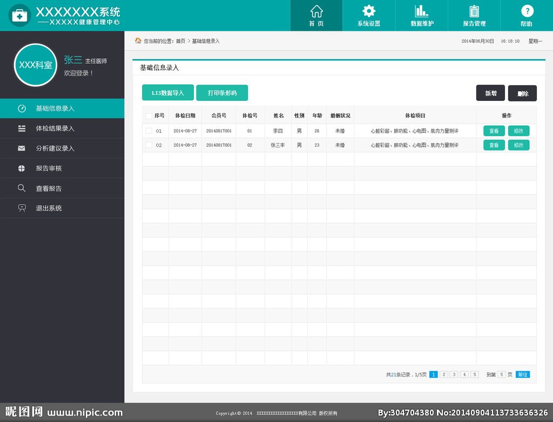Image resolution: width=553 pixels, height=422 pixels.
Task: Click the magnifier icon for 查看报告
Action: 22,188
